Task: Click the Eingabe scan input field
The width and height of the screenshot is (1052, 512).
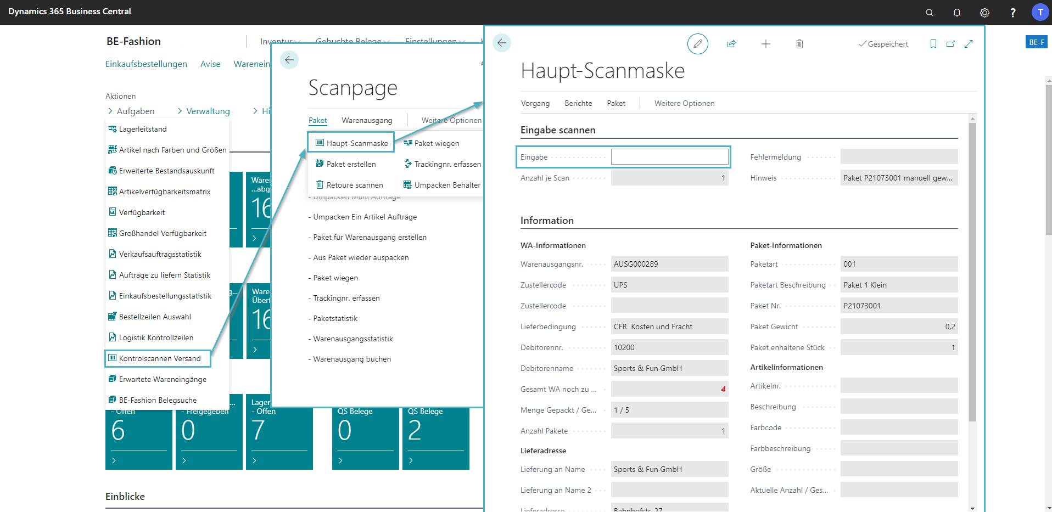Action: pyautogui.click(x=669, y=157)
